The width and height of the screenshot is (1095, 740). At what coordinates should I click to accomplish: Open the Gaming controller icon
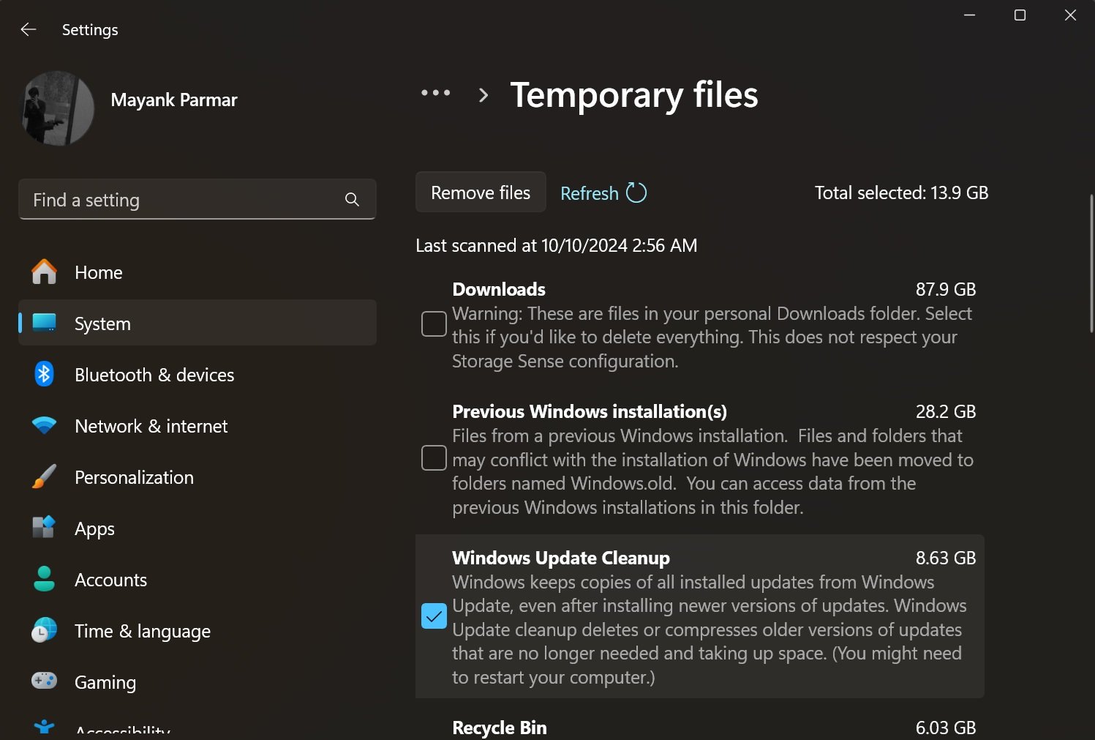coord(44,681)
